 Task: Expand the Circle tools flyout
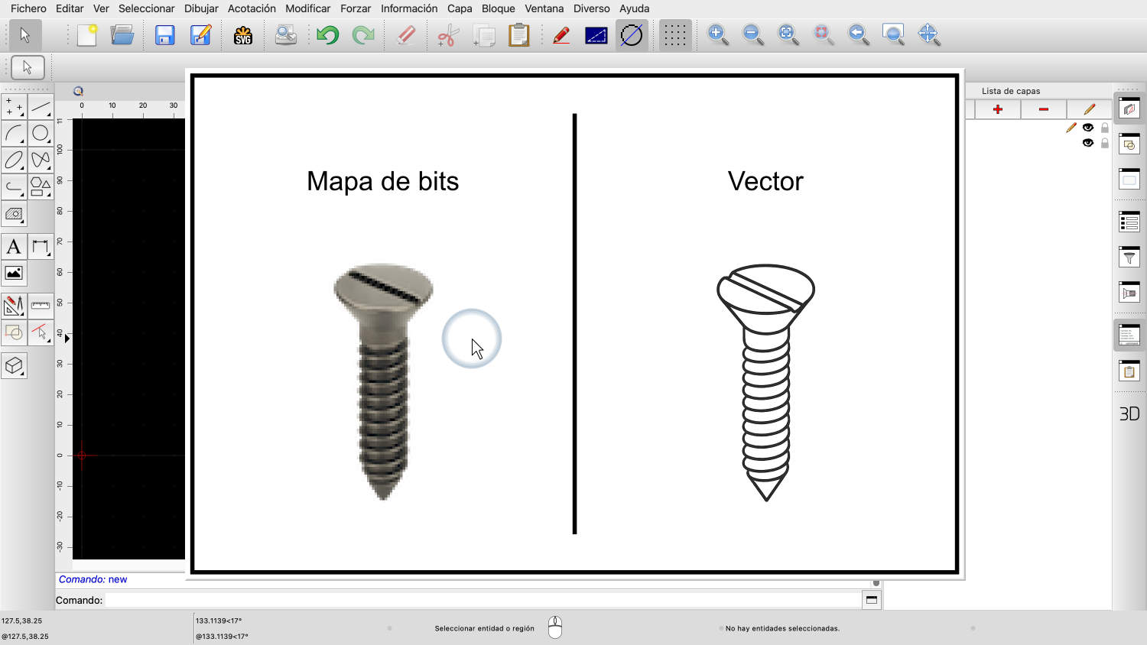tap(41, 134)
